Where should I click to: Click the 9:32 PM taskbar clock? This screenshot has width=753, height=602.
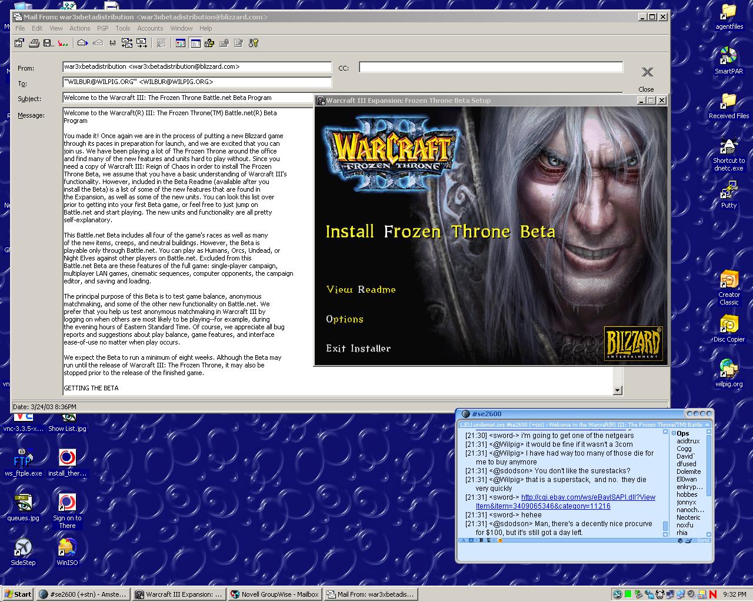coord(734,594)
